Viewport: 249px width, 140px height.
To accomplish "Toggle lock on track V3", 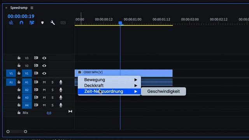I will click(x=19, y=58).
